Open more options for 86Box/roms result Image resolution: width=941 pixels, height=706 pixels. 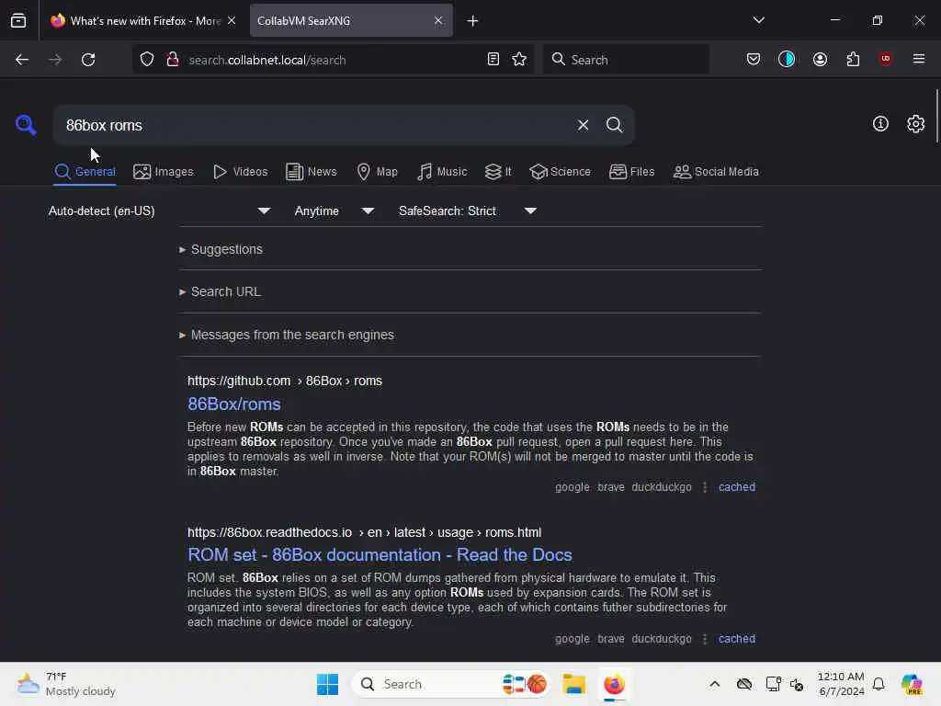705,487
